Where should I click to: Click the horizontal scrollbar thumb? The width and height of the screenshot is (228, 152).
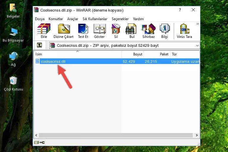(116, 135)
